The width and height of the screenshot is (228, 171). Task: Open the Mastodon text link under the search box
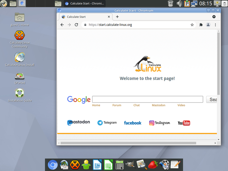159,105
